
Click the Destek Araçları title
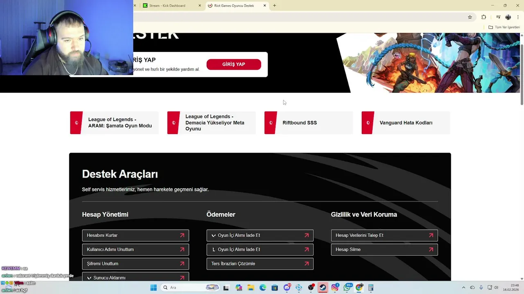click(120, 174)
